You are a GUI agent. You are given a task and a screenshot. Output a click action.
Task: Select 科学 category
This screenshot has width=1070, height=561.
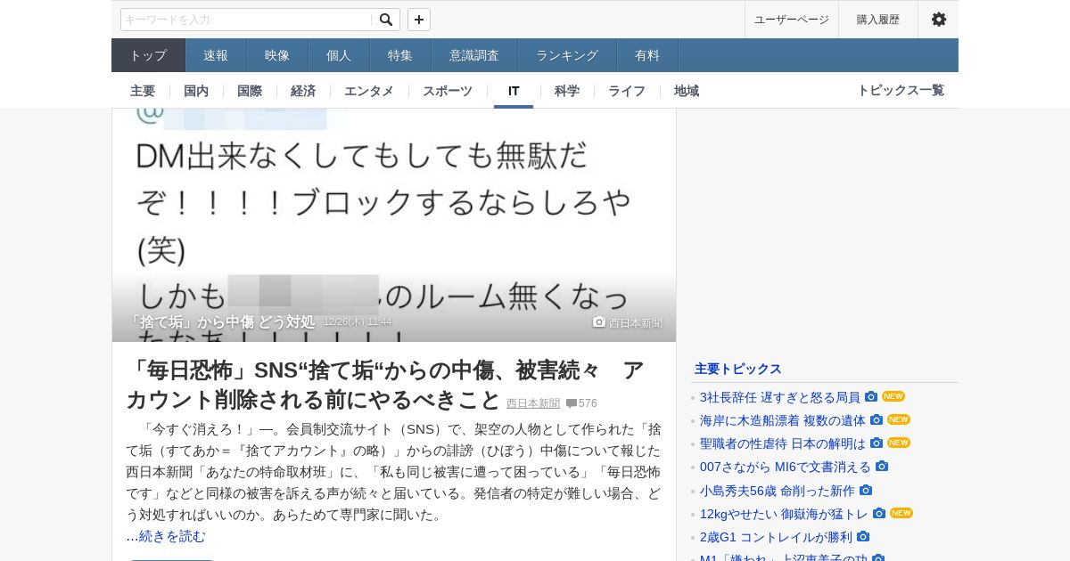pyautogui.click(x=567, y=91)
